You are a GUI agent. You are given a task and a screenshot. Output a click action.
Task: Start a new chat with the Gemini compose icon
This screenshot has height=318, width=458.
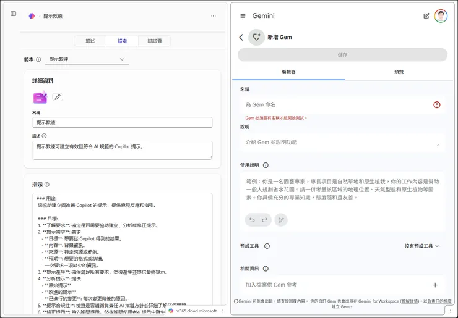426,16
